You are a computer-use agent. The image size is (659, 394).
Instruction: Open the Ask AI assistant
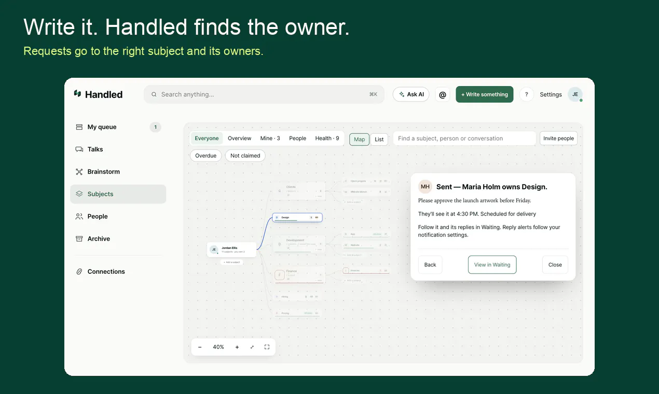point(411,94)
